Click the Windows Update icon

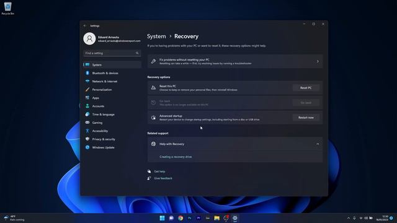[x=87, y=147]
